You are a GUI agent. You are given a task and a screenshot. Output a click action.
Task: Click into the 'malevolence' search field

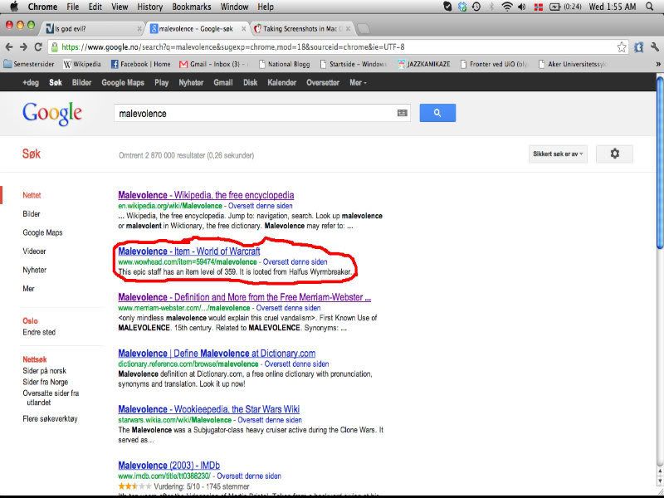click(253, 113)
